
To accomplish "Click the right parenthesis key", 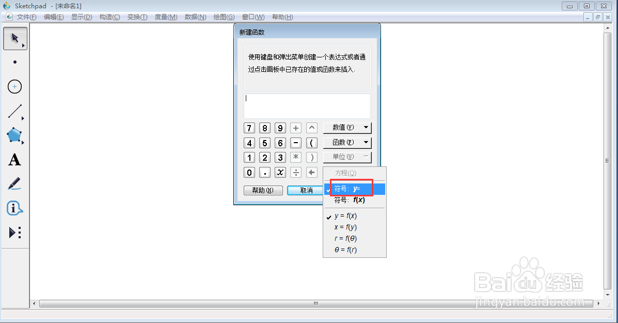I will click(x=312, y=158).
